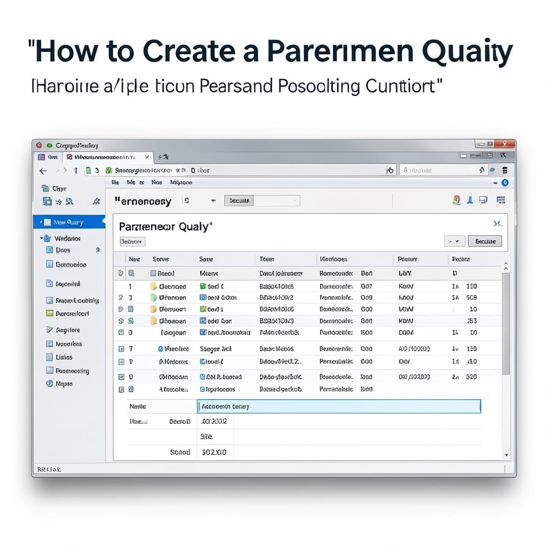Click the small arrow left of the help circle
This screenshot has height=548, width=548.
495,183
